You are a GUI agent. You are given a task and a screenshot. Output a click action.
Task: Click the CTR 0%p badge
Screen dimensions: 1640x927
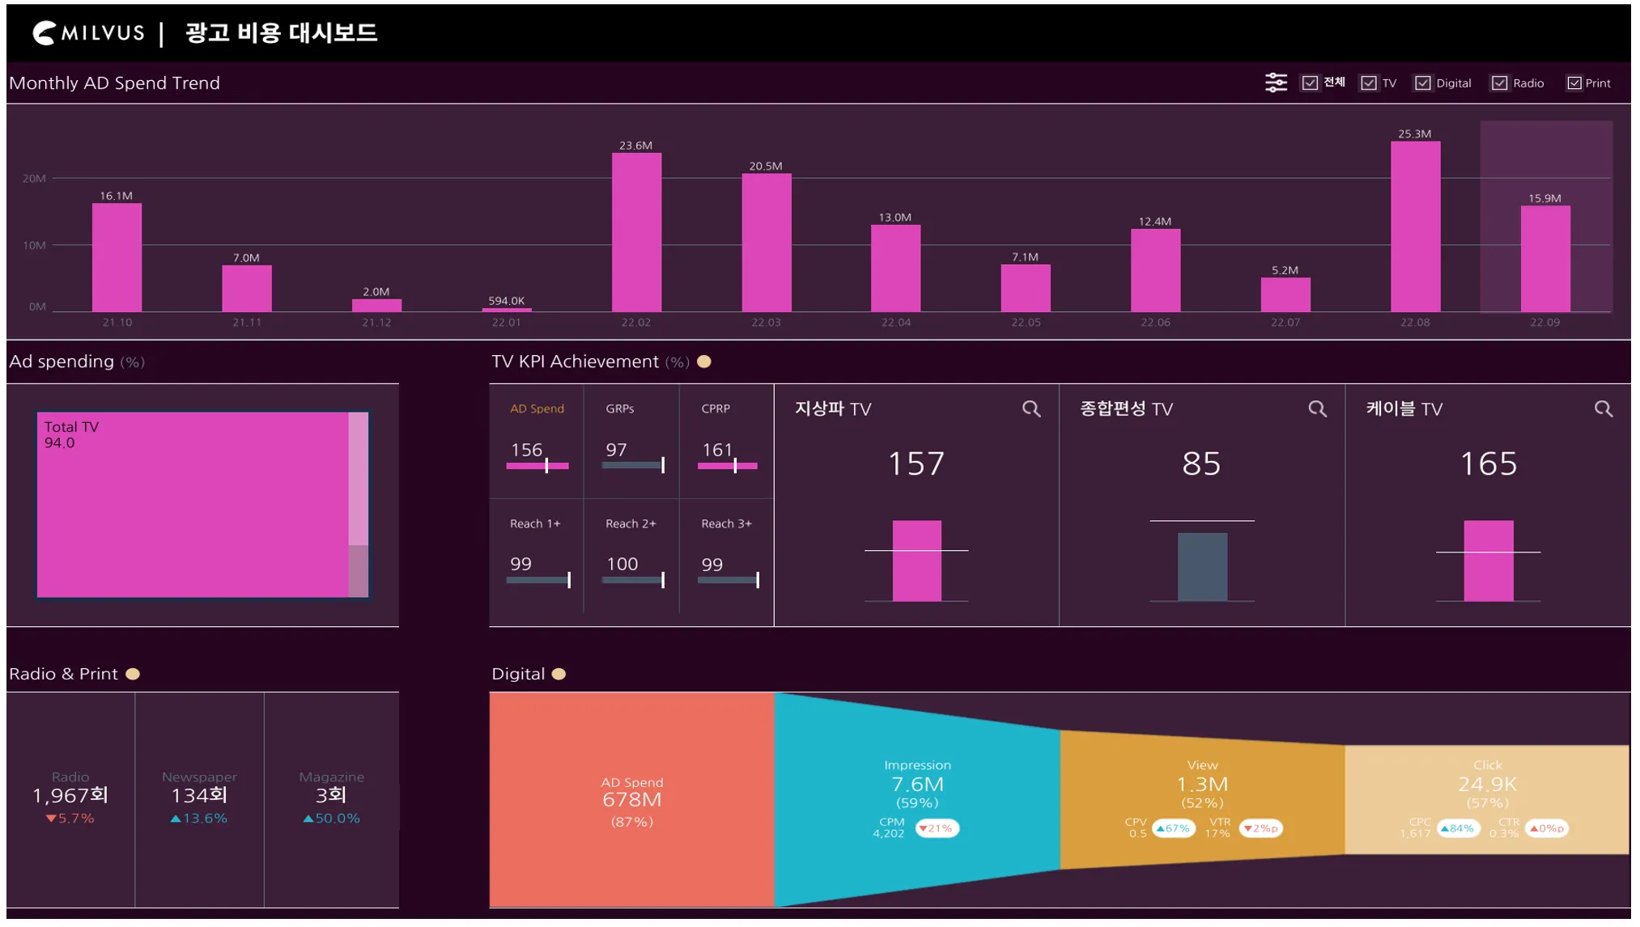tap(1547, 828)
